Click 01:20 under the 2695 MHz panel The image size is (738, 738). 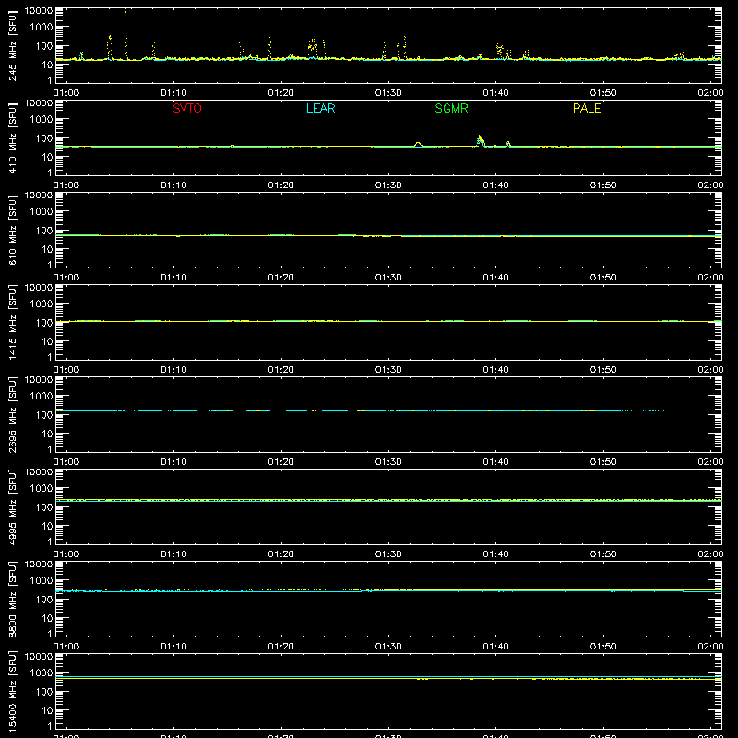click(x=281, y=462)
